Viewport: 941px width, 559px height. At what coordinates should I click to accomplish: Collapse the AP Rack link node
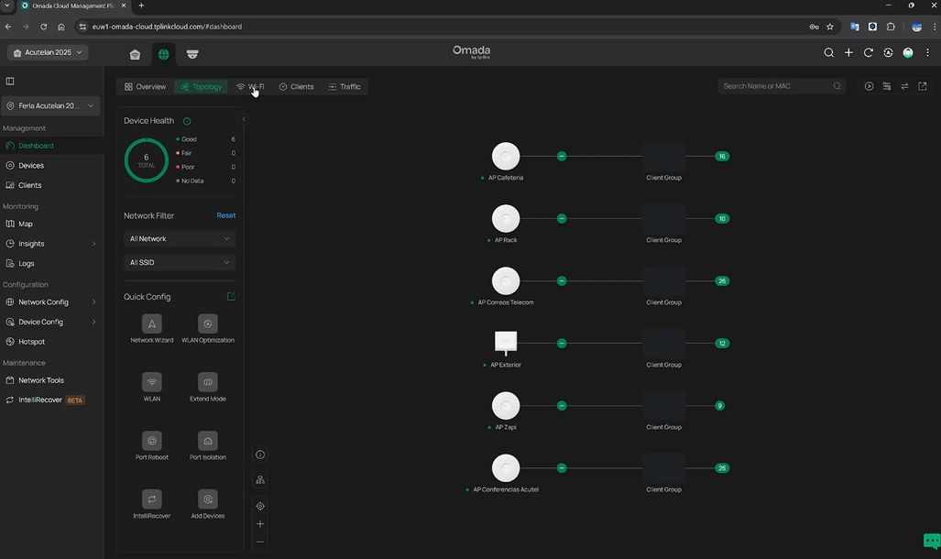coord(562,219)
